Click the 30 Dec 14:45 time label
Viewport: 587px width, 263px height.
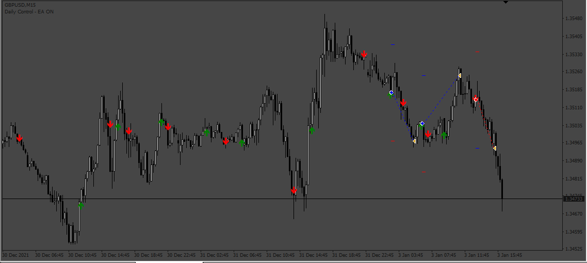tap(116, 255)
